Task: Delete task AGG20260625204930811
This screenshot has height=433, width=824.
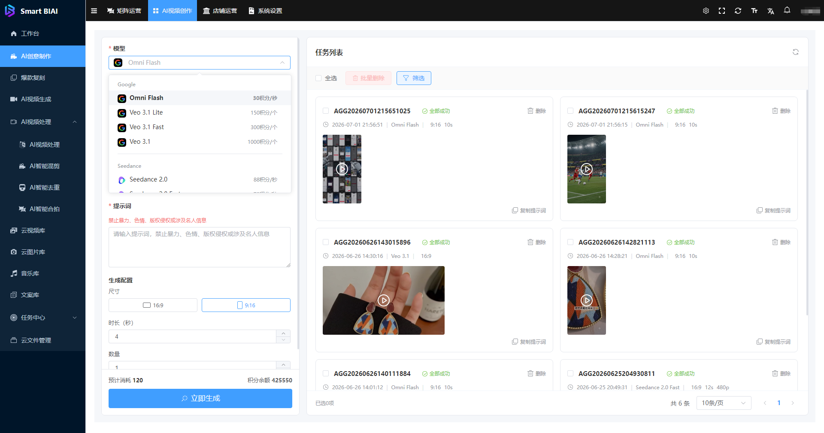Action: click(x=781, y=373)
